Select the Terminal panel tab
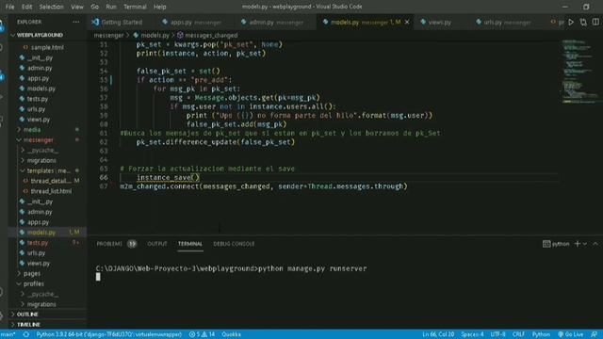Screen dimensions: 603x339 (190, 244)
